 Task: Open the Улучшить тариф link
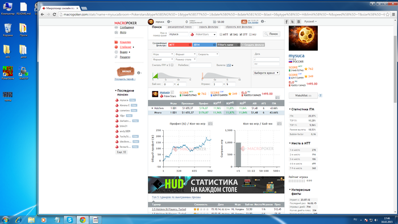click(125, 79)
